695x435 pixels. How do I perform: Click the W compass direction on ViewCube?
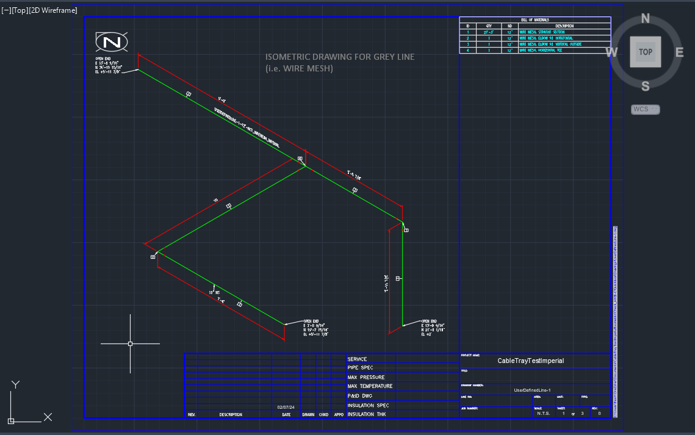coord(611,52)
